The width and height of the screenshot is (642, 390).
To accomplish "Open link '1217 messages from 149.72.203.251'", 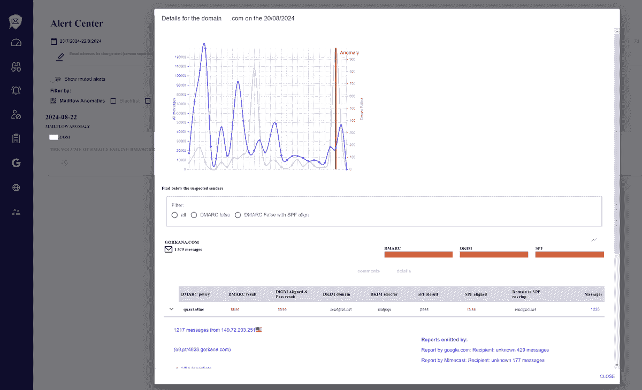I will click(214, 330).
